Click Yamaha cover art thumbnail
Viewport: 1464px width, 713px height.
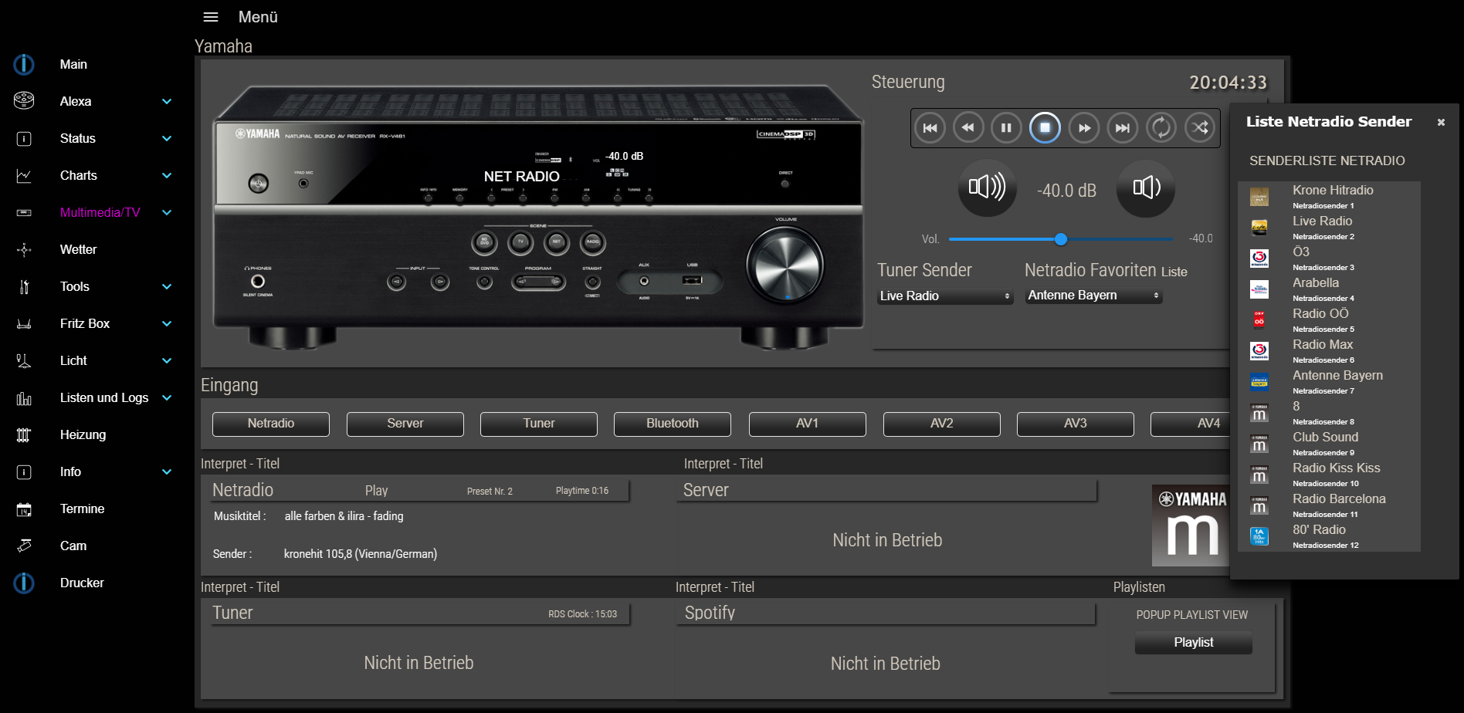(1191, 525)
